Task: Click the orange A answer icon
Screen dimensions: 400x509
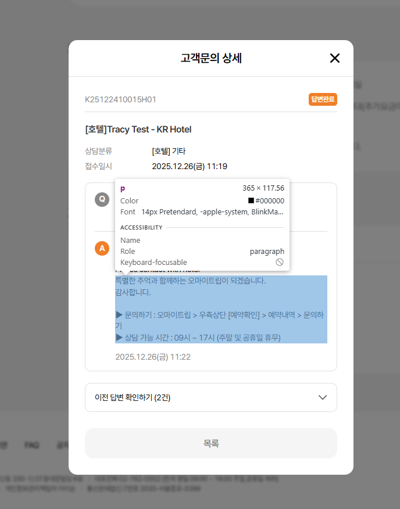Action: (102, 248)
